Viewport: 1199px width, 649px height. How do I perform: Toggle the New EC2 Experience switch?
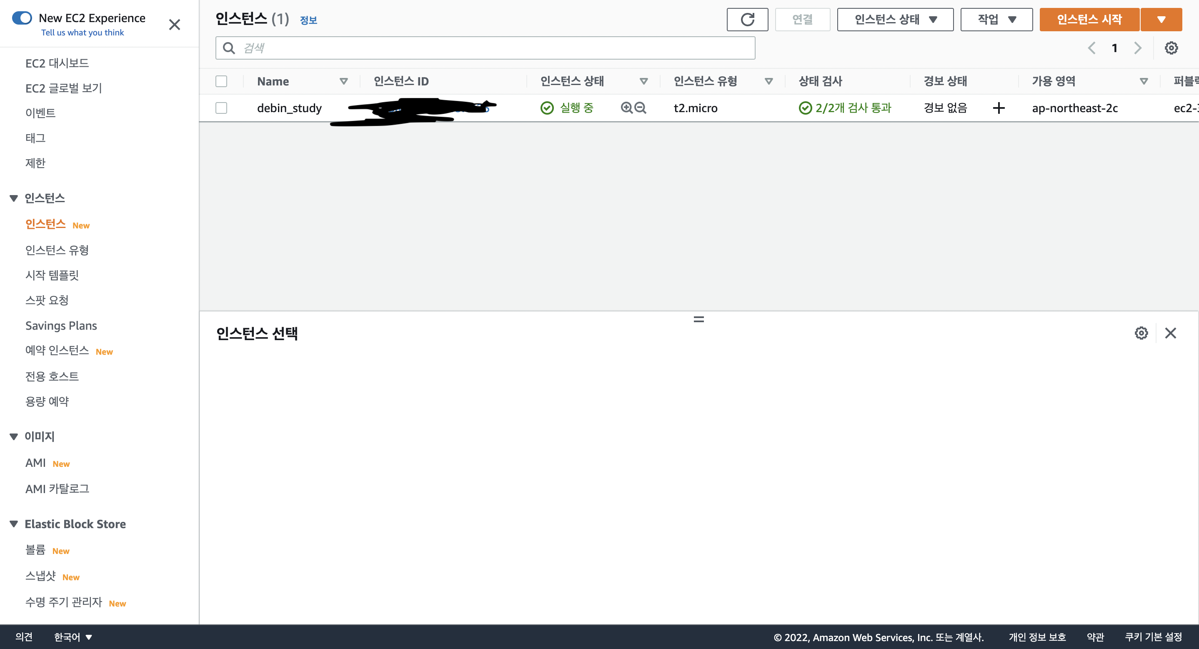[x=22, y=18]
